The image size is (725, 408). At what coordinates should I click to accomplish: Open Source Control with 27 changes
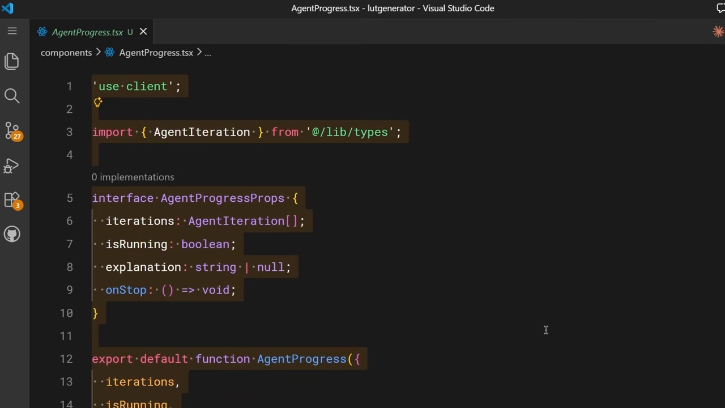pyautogui.click(x=12, y=131)
